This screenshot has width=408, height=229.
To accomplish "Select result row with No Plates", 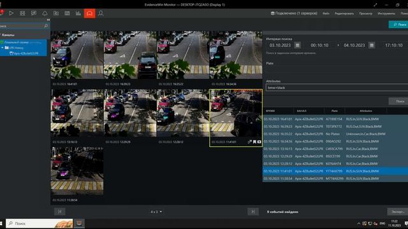I will tap(335, 134).
